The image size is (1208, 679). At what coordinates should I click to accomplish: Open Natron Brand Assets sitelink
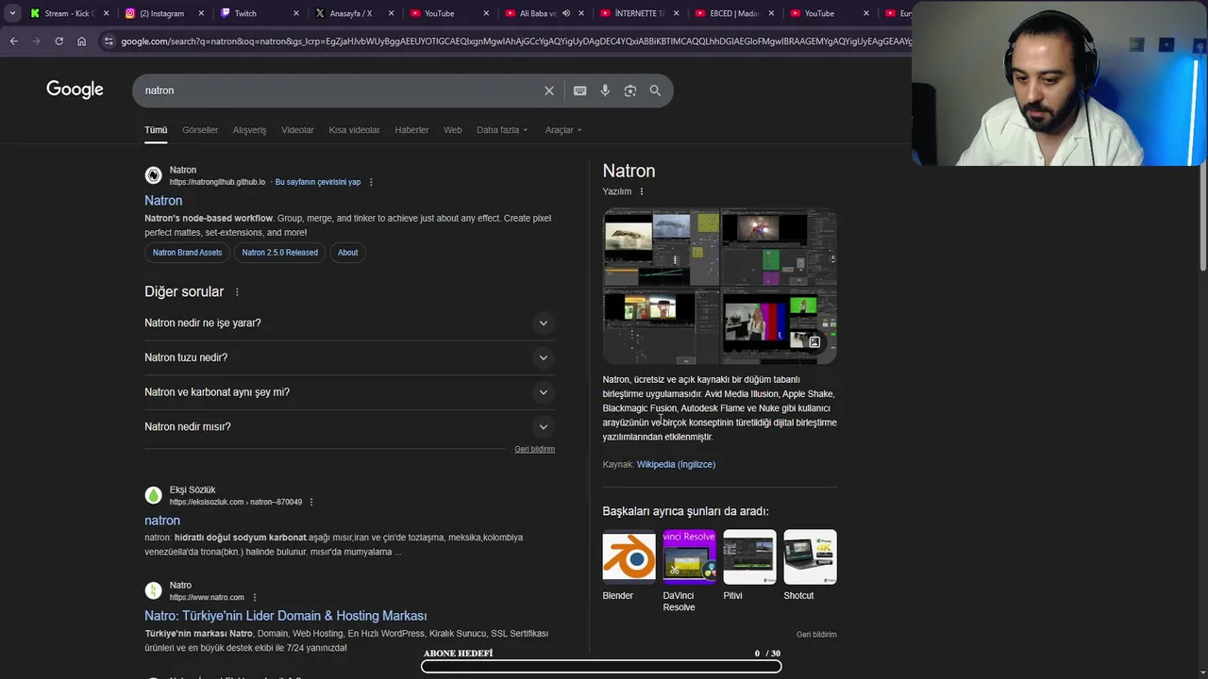click(x=187, y=253)
